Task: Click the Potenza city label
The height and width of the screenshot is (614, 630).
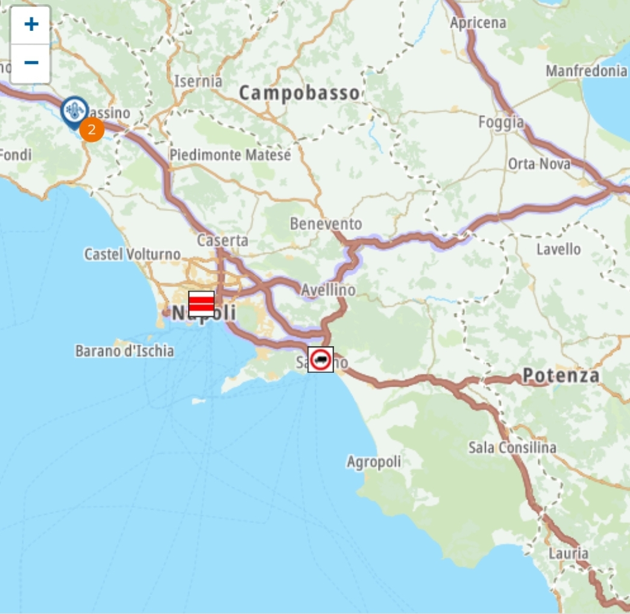Action: click(561, 376)
